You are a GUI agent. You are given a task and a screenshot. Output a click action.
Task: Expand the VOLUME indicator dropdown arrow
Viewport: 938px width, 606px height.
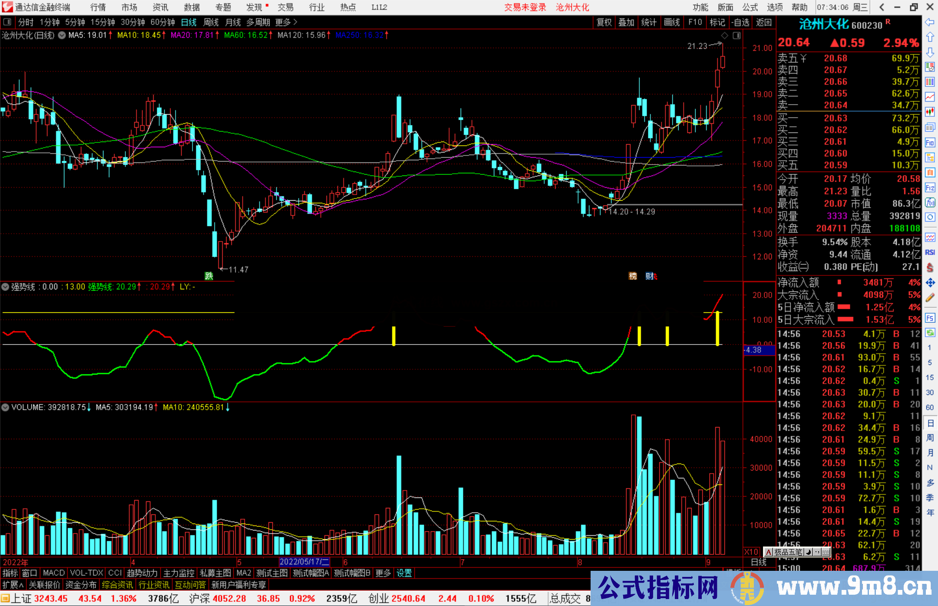tap(5, 407)
